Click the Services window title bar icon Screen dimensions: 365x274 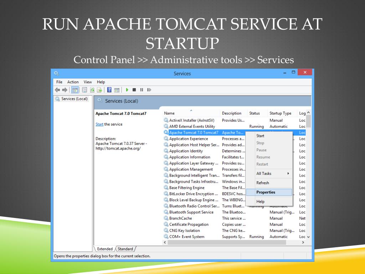(56, 73)
